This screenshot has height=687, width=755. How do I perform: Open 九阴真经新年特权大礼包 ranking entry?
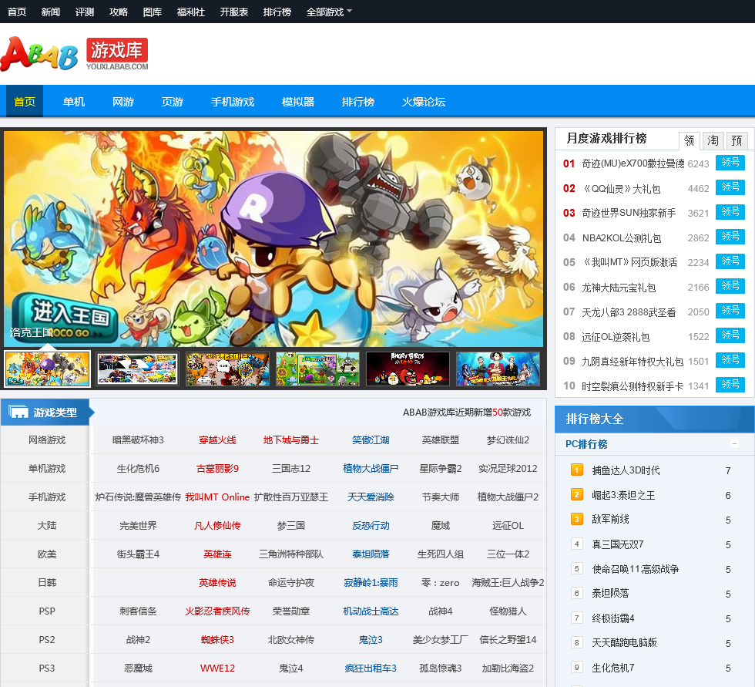click(x=633, y=362)
